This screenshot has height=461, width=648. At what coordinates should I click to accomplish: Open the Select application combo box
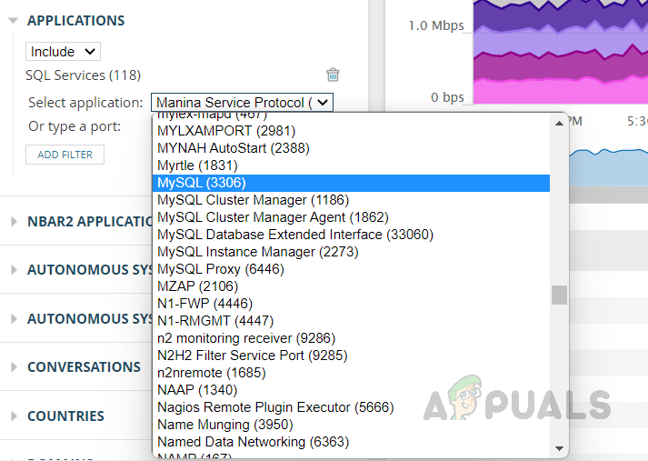242,103
